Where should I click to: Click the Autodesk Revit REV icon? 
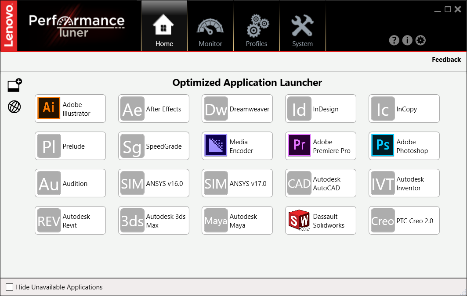pyautogui.click(x=49, y=221)
